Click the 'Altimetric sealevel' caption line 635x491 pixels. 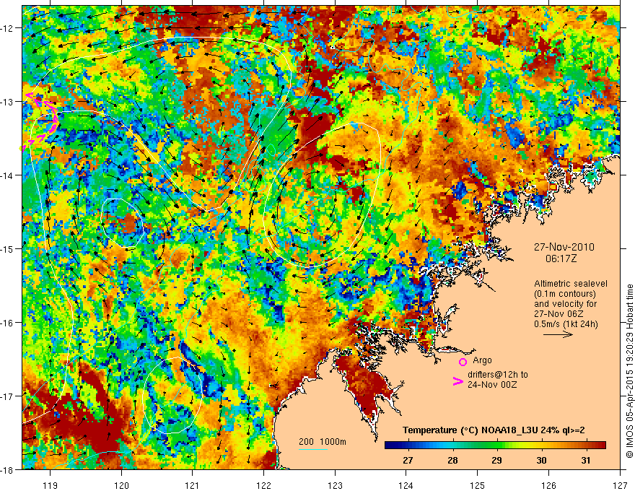[x=571, y=284]
